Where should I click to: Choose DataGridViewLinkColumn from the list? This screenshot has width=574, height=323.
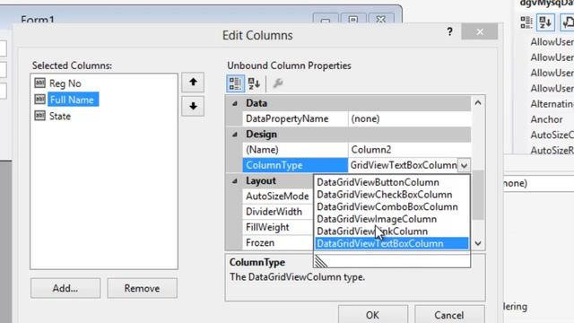[391, 231]
